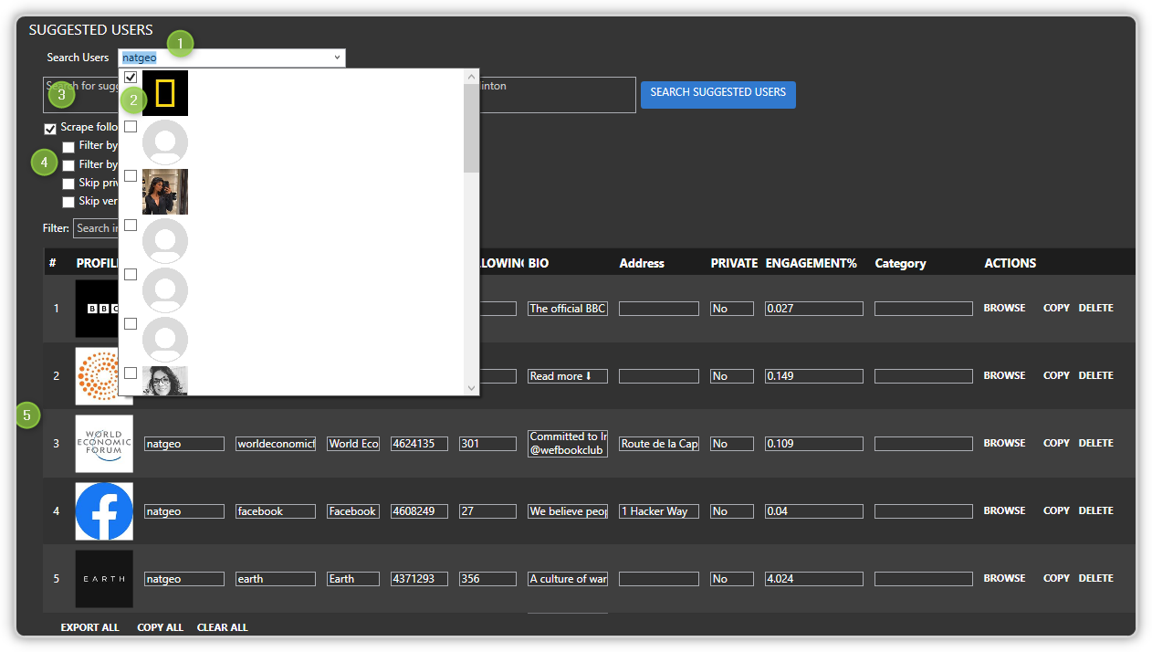Browse the earth row profile
The width and height of the screenshot is (1152, 652).
(x=1004, y=579)
